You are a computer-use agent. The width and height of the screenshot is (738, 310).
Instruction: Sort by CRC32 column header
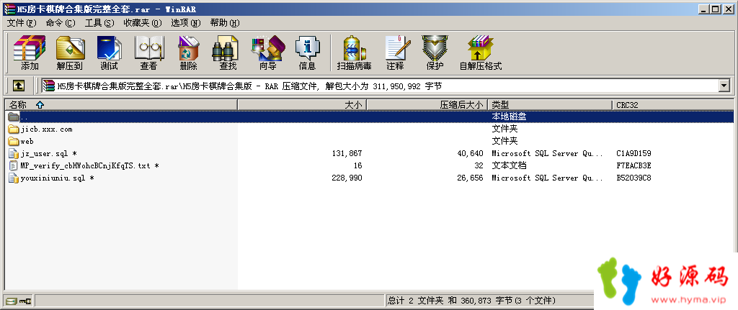click(673, 105)
